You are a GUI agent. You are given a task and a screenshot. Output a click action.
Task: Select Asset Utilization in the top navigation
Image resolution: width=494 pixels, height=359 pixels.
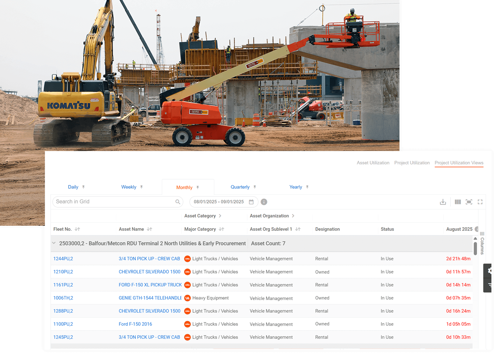pyautogui.click(x=373, y=163)
